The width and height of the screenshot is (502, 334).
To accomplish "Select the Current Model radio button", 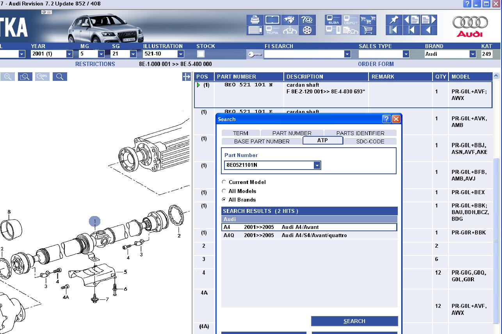I will pos(224,182).
